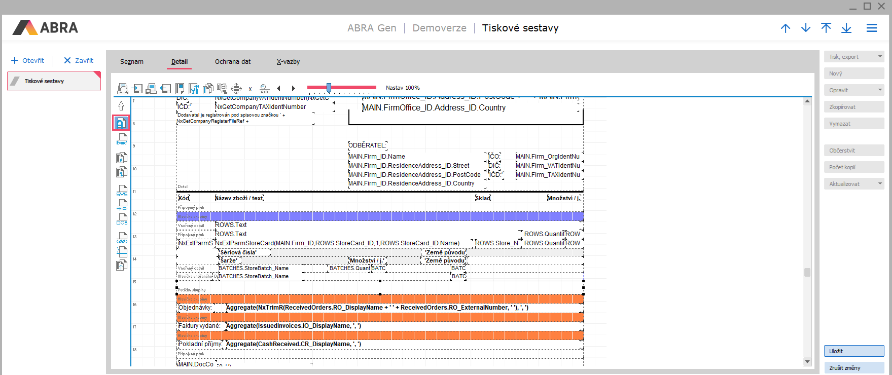The width and height of the screenshot is (892, 375).
Task: Select the E=mc² expression tool
Action: 122,139
